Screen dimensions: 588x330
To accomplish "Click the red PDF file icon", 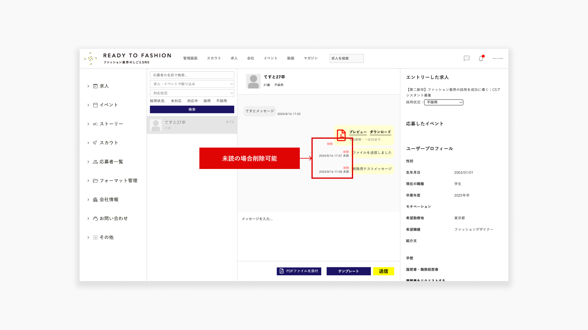I will tap(341, 135).
